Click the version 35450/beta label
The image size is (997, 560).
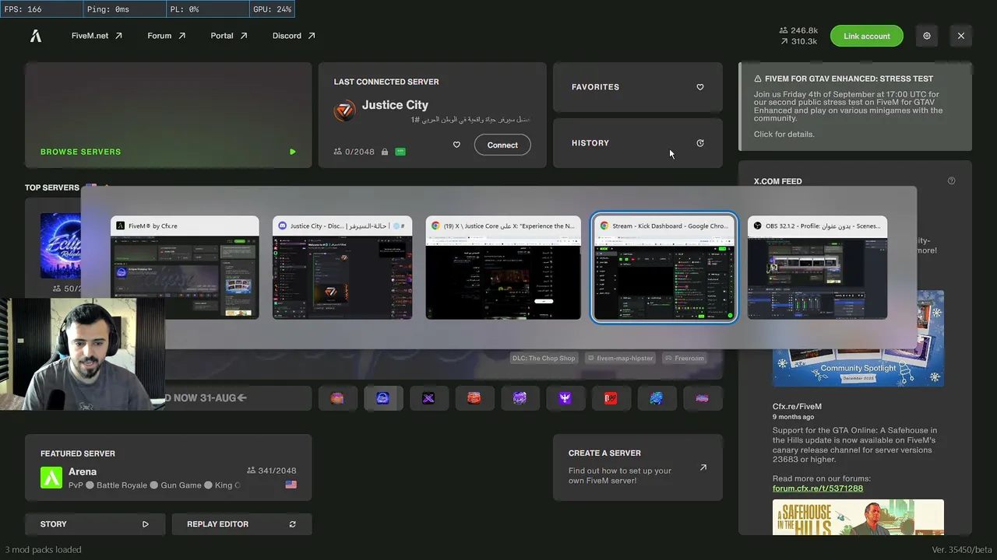pyautogui.click(x=962, y=550)
